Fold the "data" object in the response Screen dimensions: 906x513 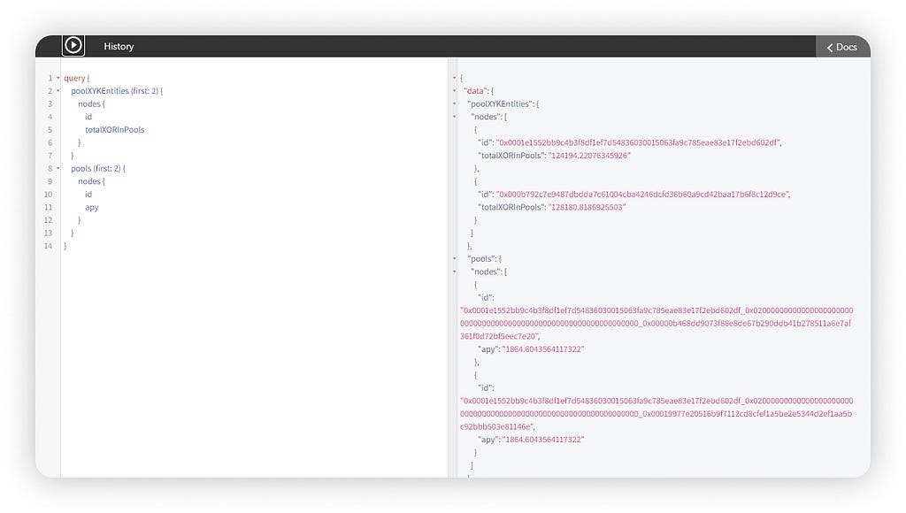454,91
